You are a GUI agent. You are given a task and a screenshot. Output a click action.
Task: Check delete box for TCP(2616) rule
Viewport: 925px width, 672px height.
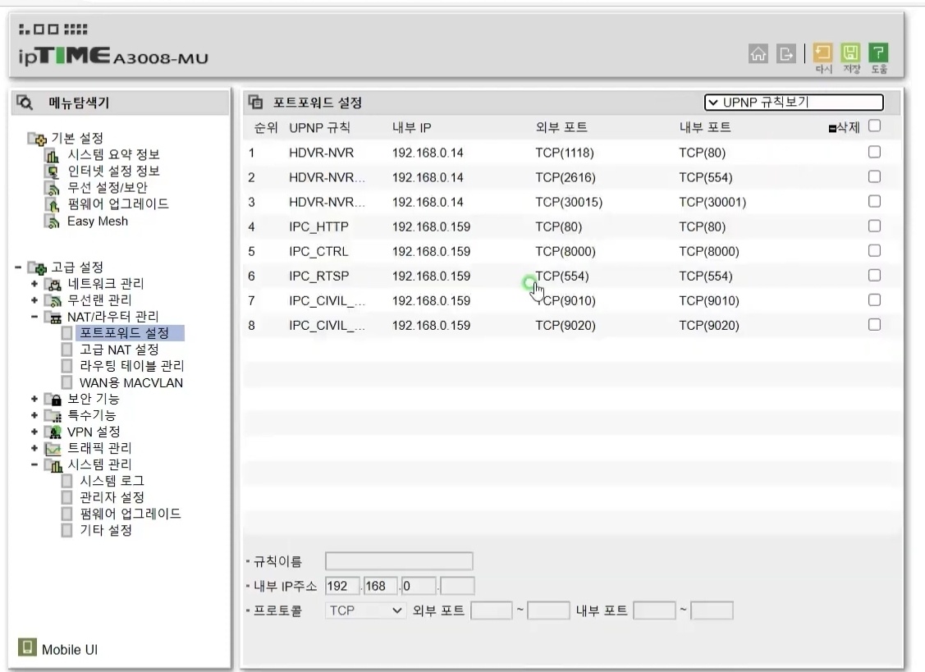[875, 177]
